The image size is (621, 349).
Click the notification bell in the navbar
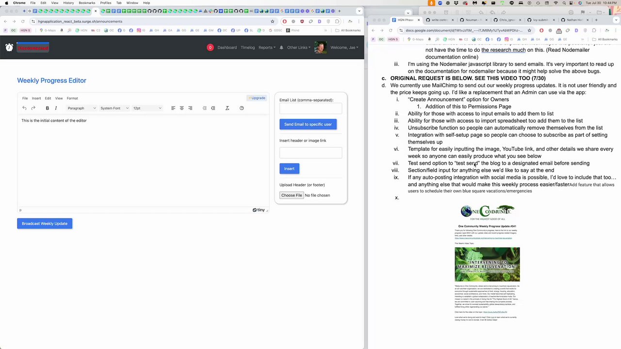pos(281,48)
